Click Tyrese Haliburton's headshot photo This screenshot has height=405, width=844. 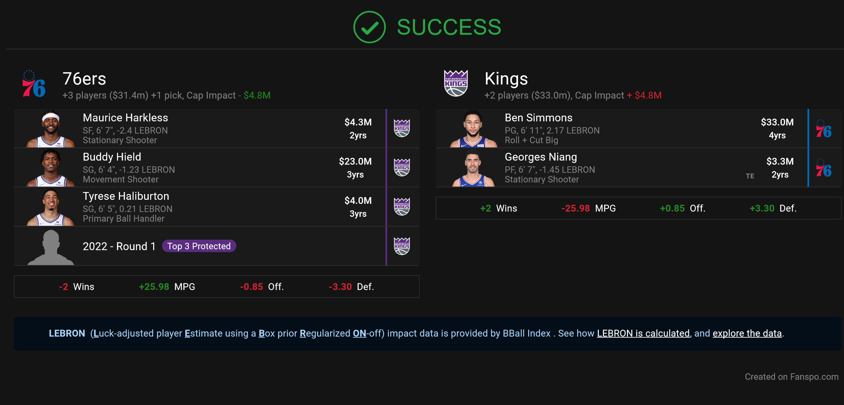51,207
